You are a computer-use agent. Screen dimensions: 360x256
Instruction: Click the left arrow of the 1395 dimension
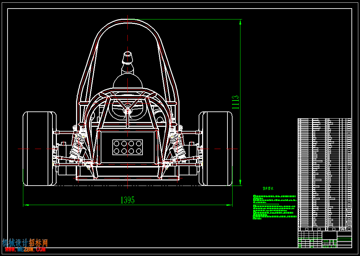point(26,205)
